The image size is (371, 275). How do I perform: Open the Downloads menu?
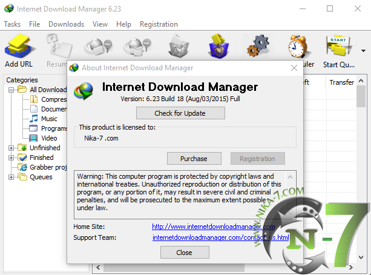click(66, 24)
